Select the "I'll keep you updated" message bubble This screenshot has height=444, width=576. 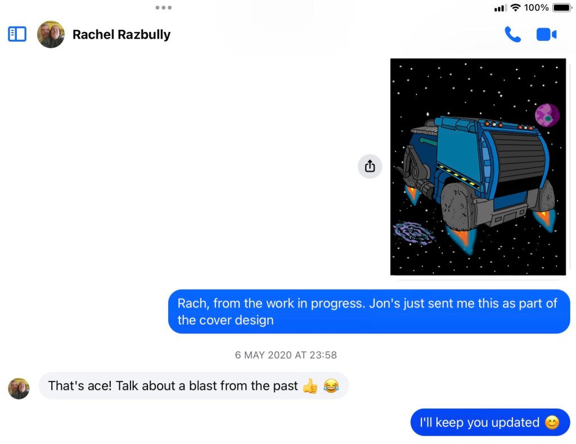pos(490,422)
